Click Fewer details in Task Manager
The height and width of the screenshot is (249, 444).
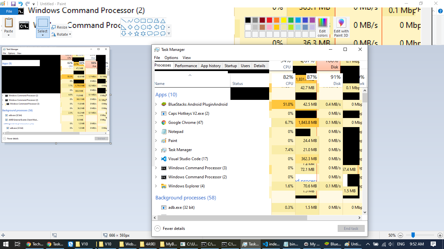pyautogui.click(x=170, y=228)
